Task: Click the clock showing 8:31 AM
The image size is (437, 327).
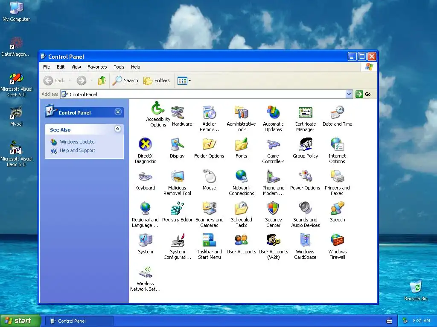Action: [x=421, y=321]
